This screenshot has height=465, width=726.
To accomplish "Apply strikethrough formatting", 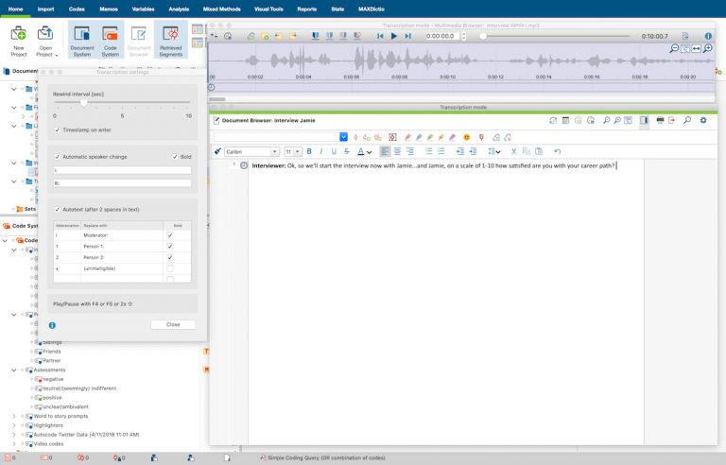I will (346, 151).
